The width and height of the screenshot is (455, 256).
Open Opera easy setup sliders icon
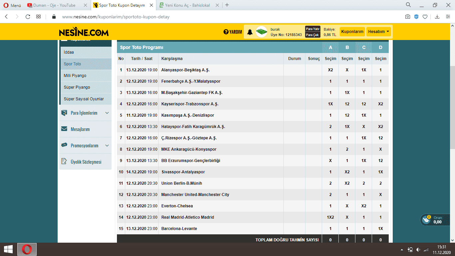(x=448, y=17)
